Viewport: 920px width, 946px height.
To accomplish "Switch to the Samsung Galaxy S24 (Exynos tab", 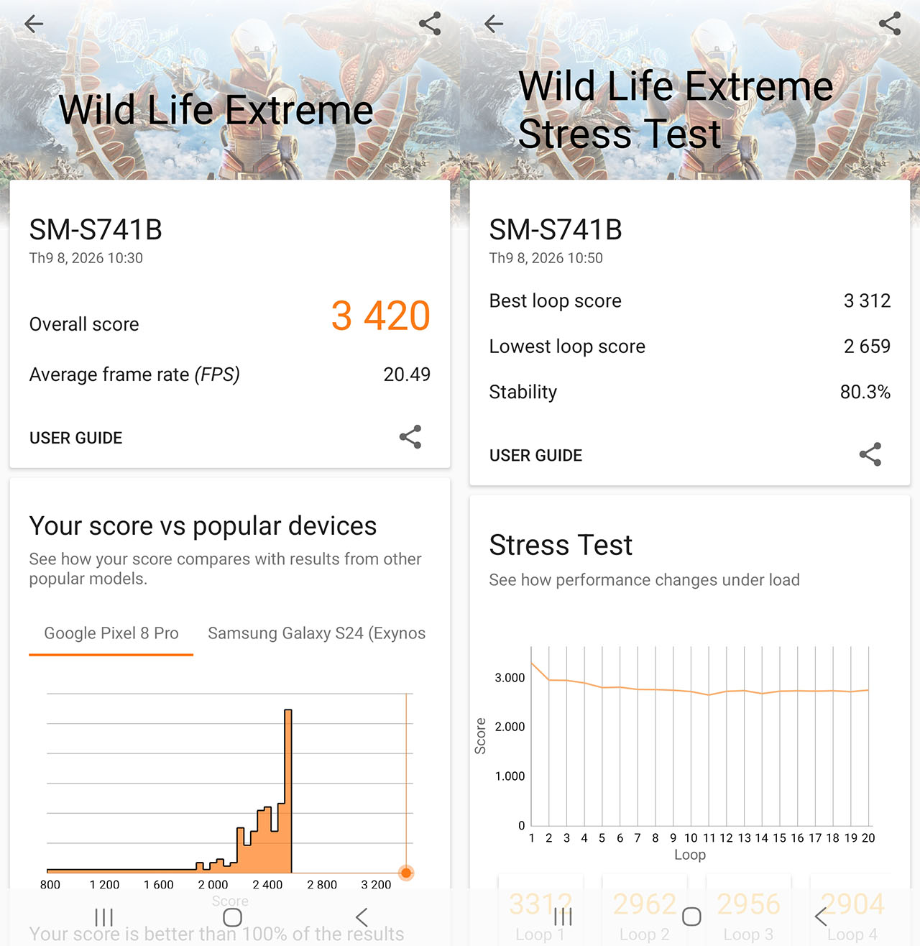I will pyautogui.click(x=316, y=633).
